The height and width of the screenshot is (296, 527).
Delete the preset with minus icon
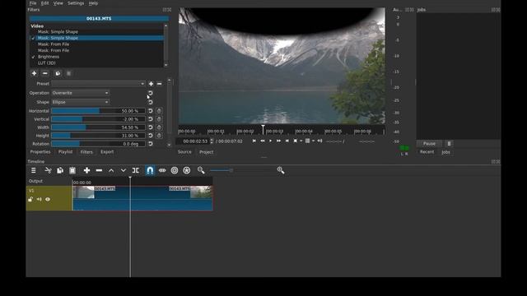point(159,84)
